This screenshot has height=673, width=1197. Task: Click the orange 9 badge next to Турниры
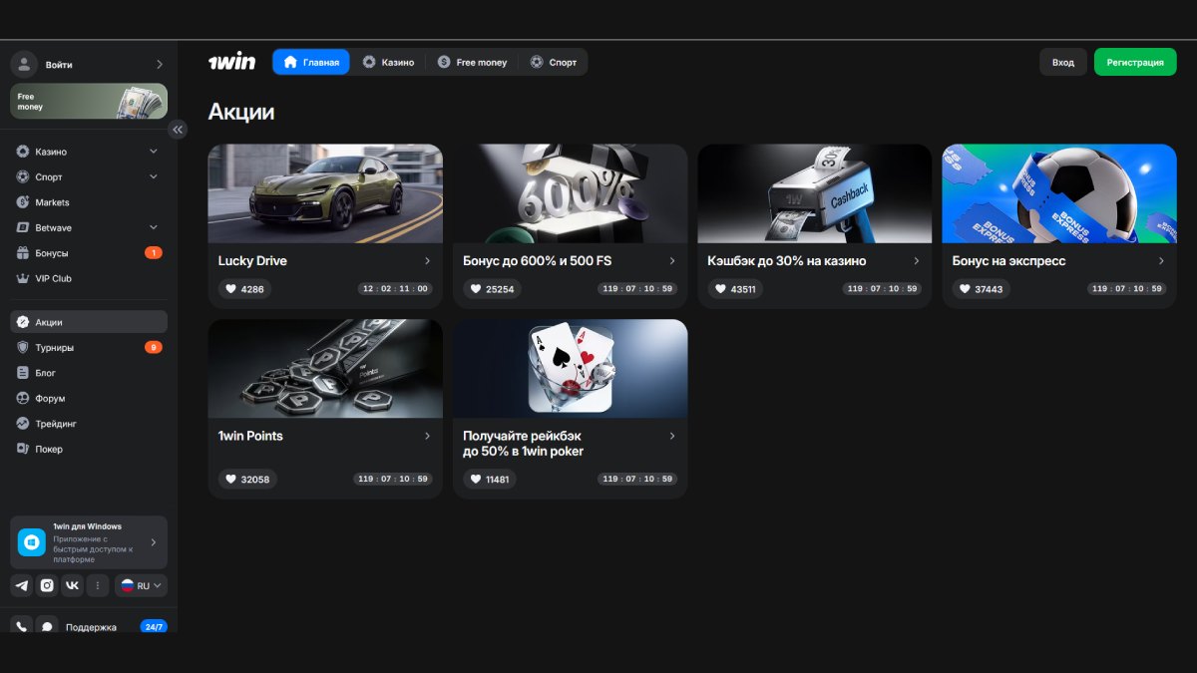[153, 347]
